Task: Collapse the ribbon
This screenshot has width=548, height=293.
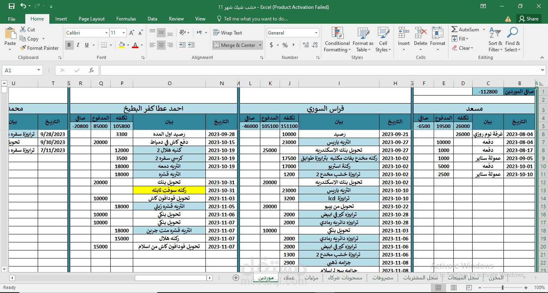Action: [541, 57]
